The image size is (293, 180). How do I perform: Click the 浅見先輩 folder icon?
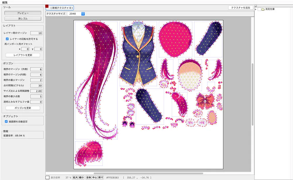point(263,9)
